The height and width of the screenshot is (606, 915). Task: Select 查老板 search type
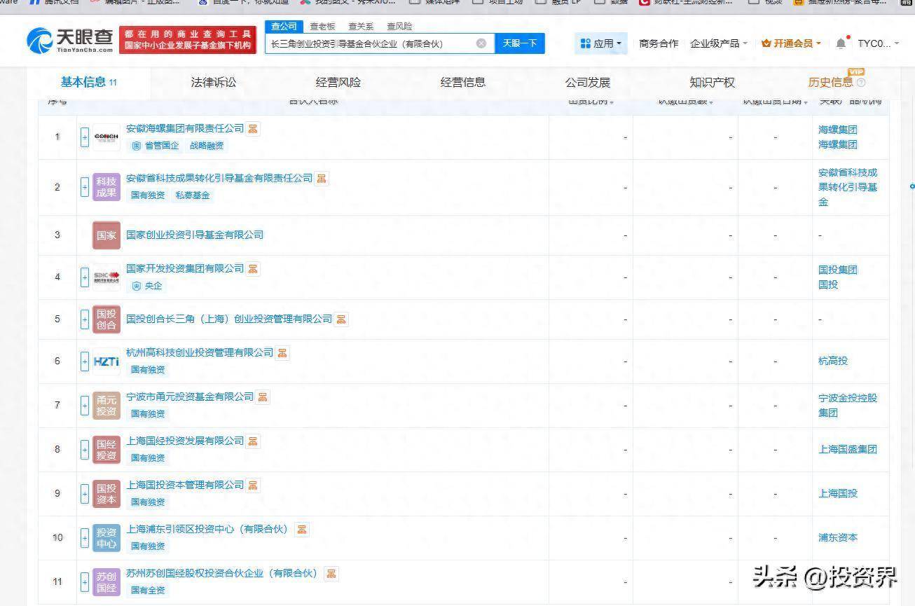click(322, 27)
